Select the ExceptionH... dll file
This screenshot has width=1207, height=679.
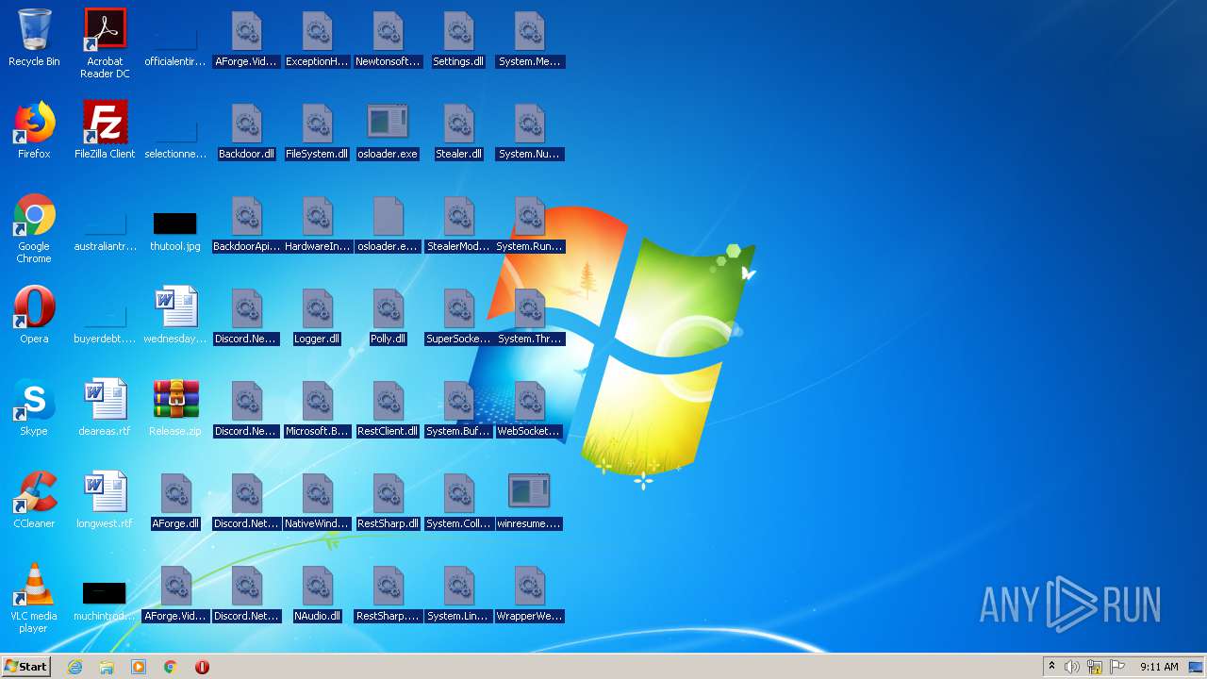[x=317, y=38]
